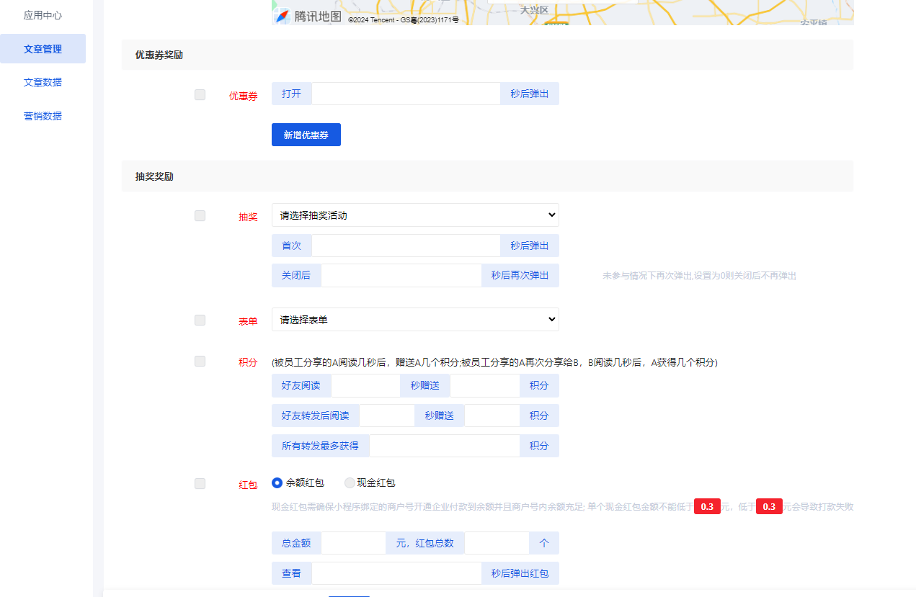Viewport: 916px width, 597px height.
Task: Select the 现金红包 radio option
Action: tap(350, 483)
